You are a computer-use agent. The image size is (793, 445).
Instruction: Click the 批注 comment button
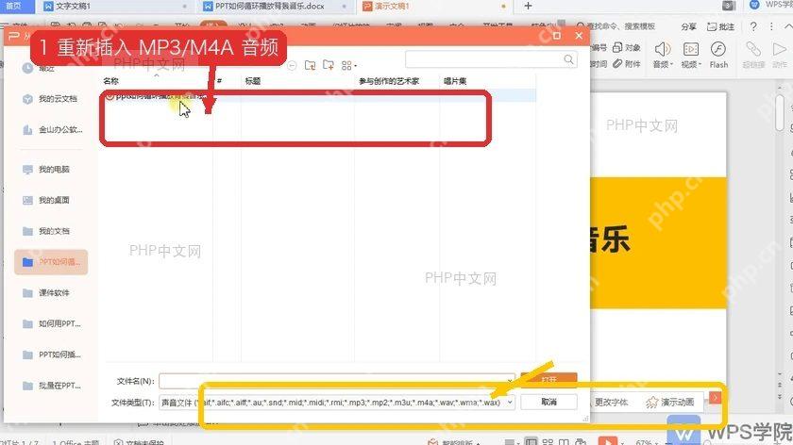click(x=720, y=26)
